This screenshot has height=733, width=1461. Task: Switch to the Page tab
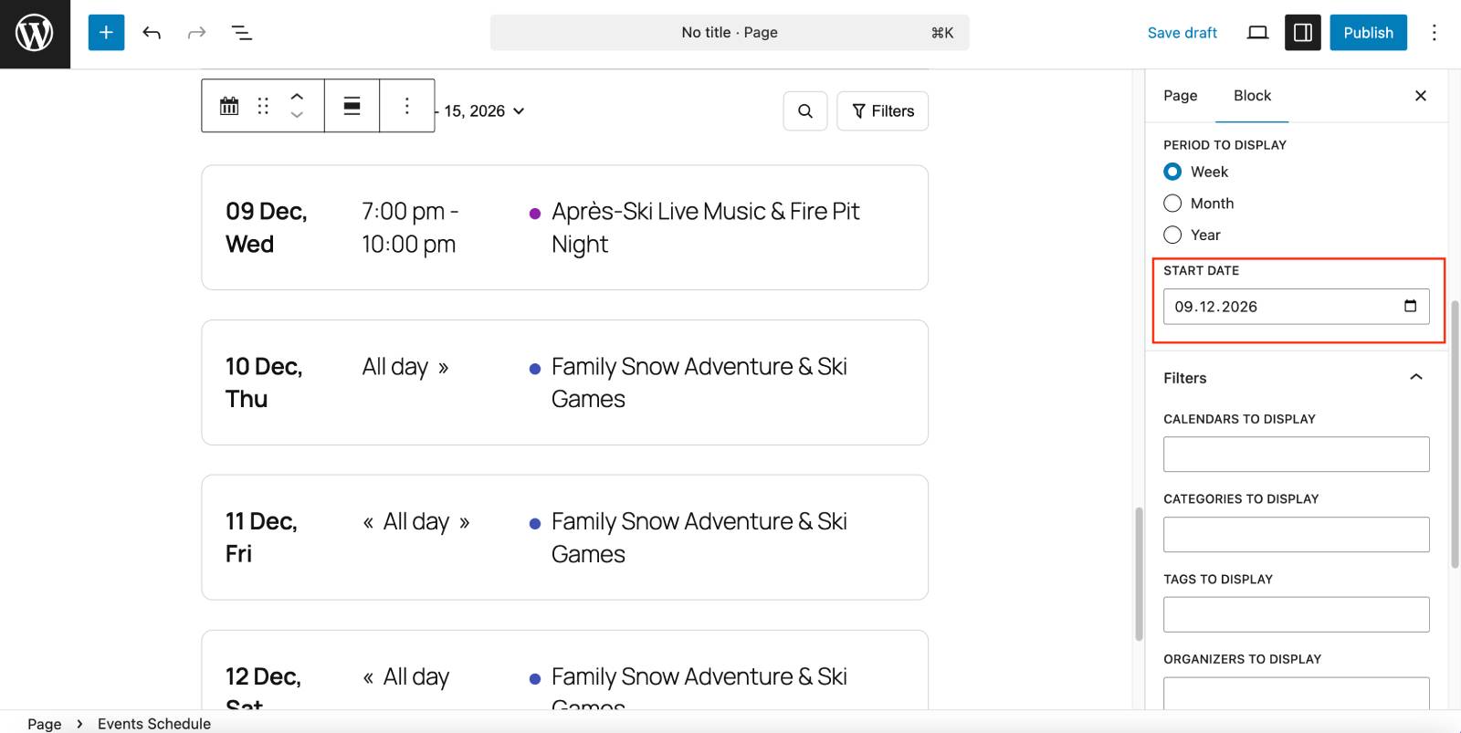tap(1180, 96)
